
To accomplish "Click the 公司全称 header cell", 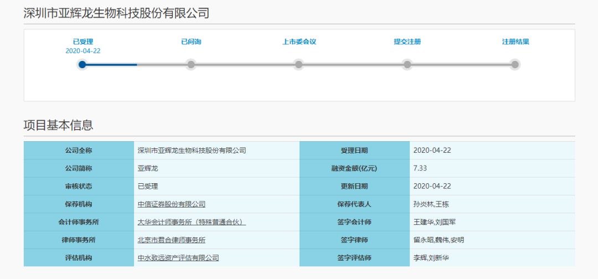I will (x=79, y=151).
